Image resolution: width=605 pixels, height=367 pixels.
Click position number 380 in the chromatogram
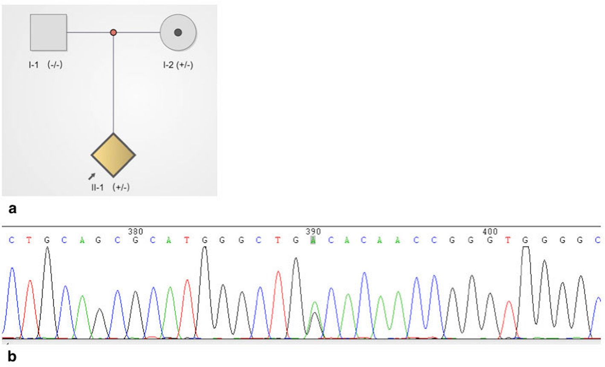[136, 232]
